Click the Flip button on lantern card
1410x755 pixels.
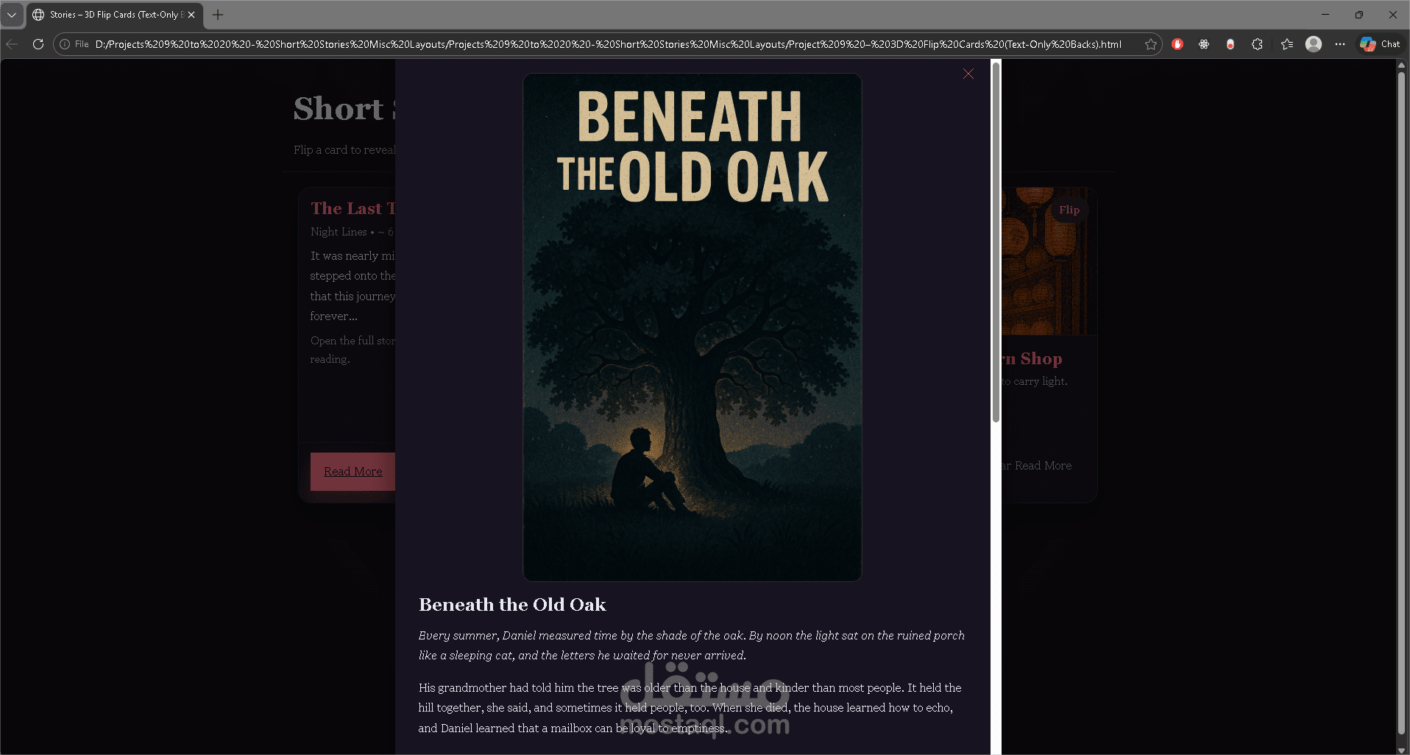click(x=1069, y=210)
